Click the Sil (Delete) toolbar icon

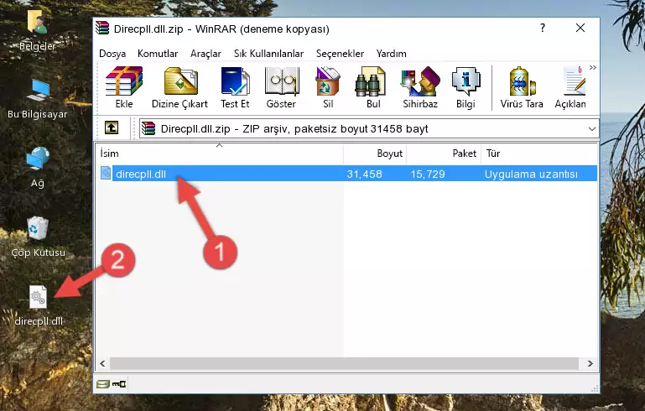tap(328, 87)
